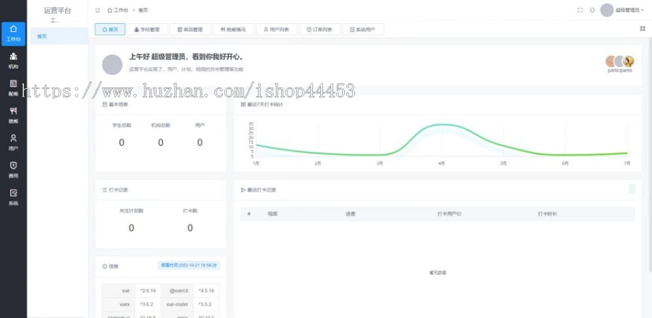This screenshot has width=652, height=318.
Task: Switch to the 订单列表 tab
Action: 319,29
